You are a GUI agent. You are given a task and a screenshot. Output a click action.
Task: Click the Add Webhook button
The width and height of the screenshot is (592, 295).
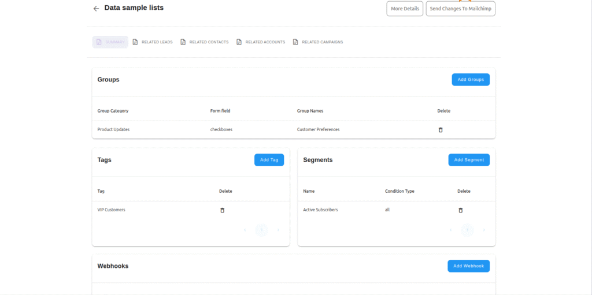pyautogui.click(x=468, y=266)
